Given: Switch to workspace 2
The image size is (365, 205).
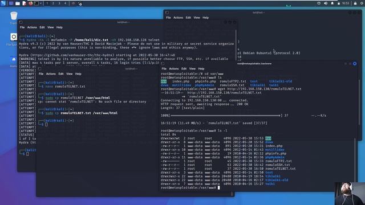Looking at the screenshot, I should (x=53, y=3).
